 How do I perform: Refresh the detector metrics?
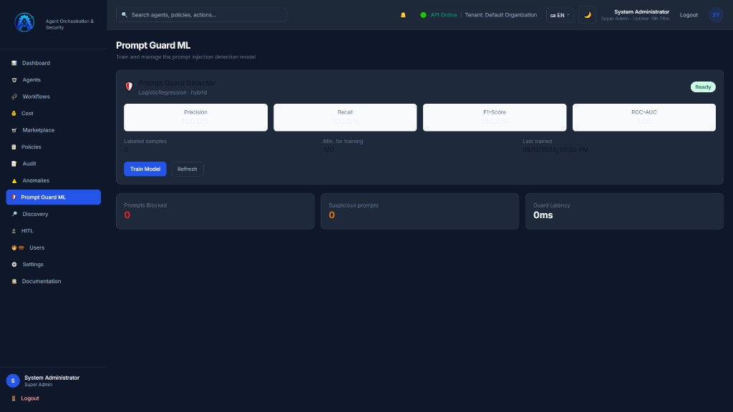point(187,169)
